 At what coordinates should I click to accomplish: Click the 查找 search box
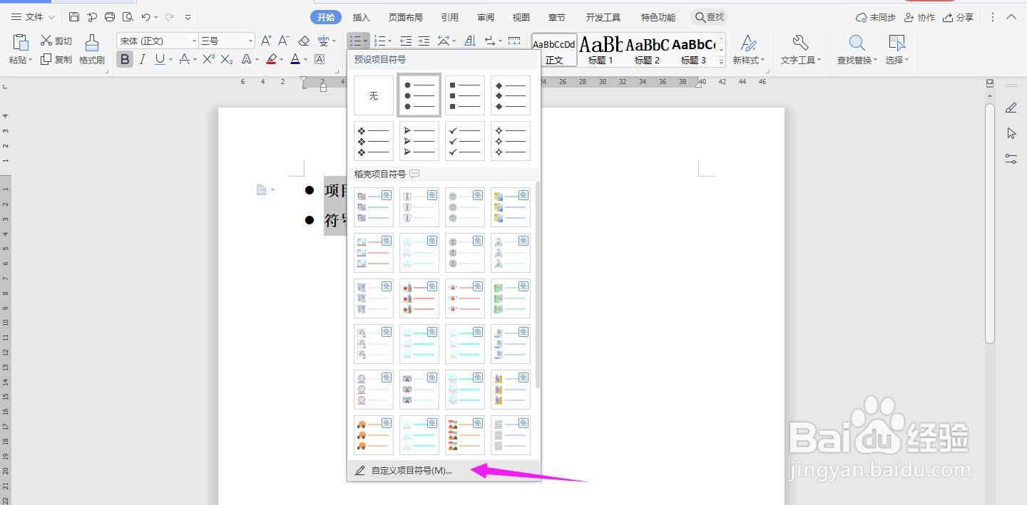(709, 17)
